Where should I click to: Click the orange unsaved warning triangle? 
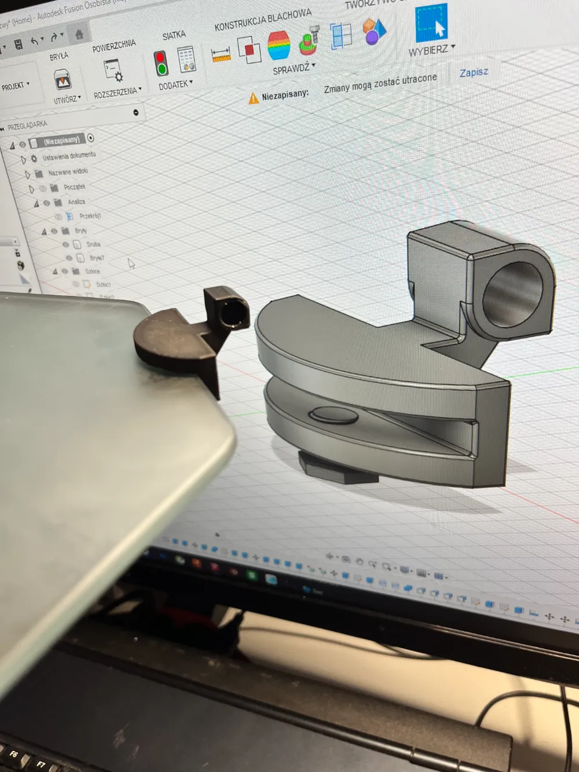[253, 98]
